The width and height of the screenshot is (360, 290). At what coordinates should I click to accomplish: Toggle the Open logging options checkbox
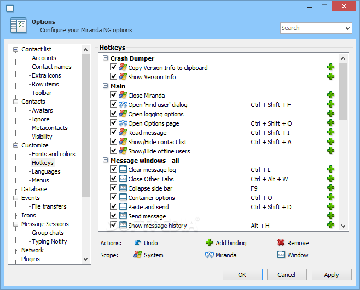coord(113,113)
